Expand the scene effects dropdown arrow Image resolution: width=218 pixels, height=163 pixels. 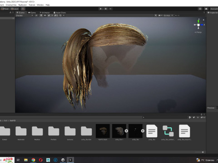(52, 15)
